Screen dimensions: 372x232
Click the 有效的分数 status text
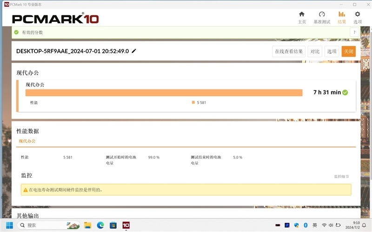32,32
